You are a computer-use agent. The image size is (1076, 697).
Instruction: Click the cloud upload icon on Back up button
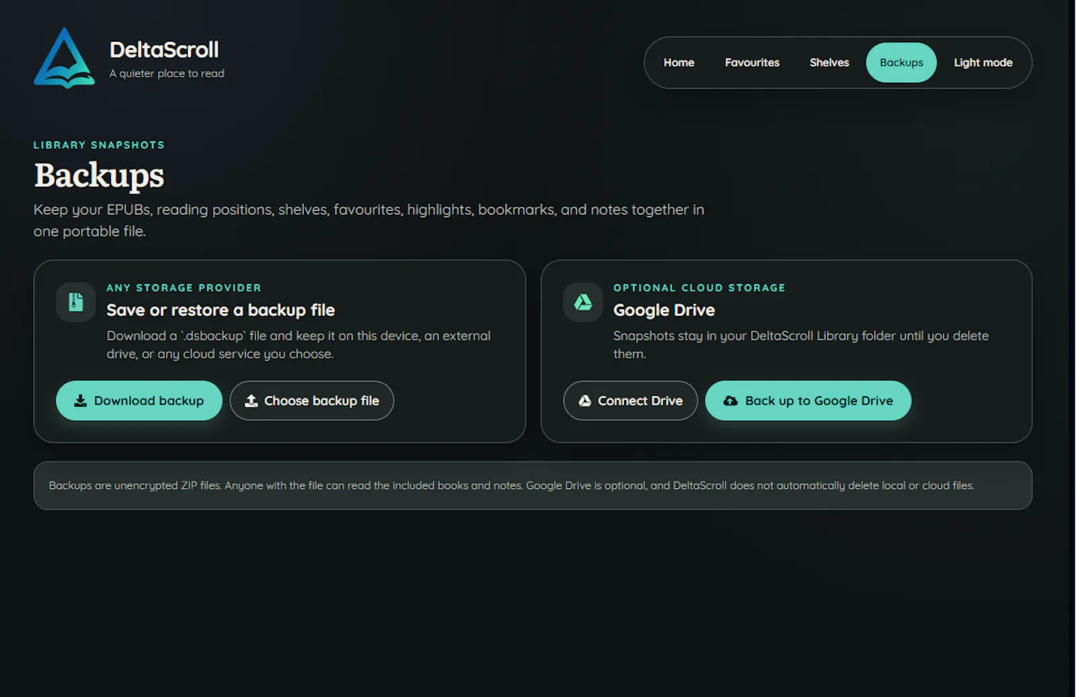[730, 401]
